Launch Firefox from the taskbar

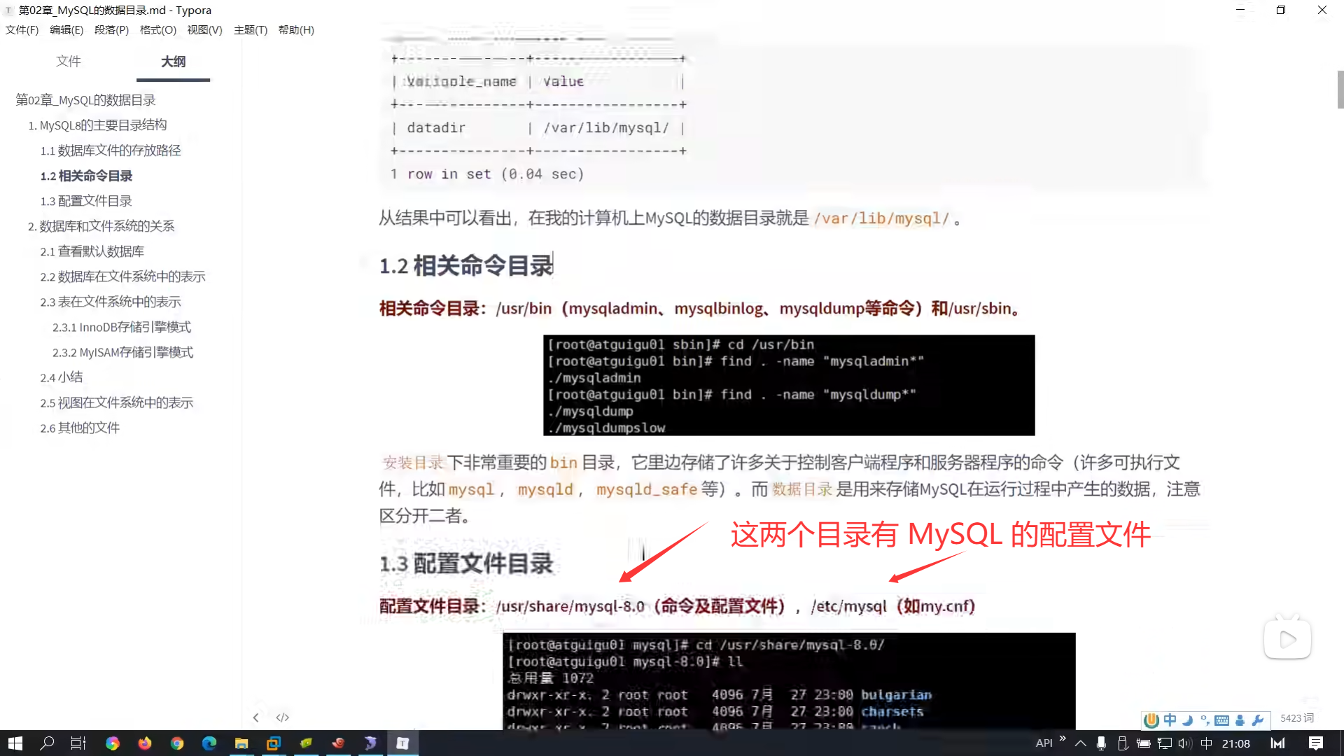[145, 743]
